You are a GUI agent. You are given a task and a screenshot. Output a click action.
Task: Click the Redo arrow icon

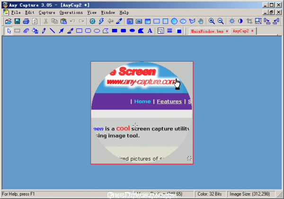[81, 21]
